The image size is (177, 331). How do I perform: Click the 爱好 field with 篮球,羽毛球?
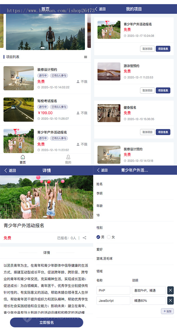click(x=135, y=258)
